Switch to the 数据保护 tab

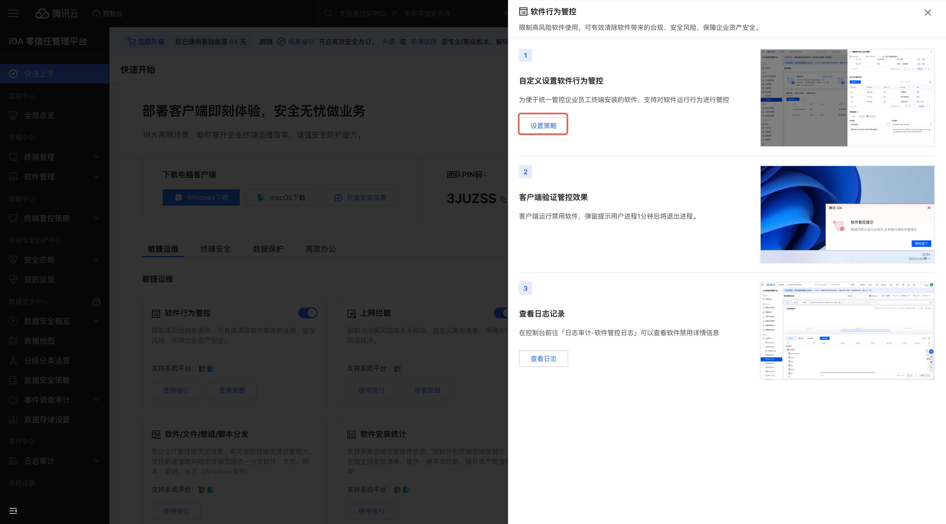[268, 249]
